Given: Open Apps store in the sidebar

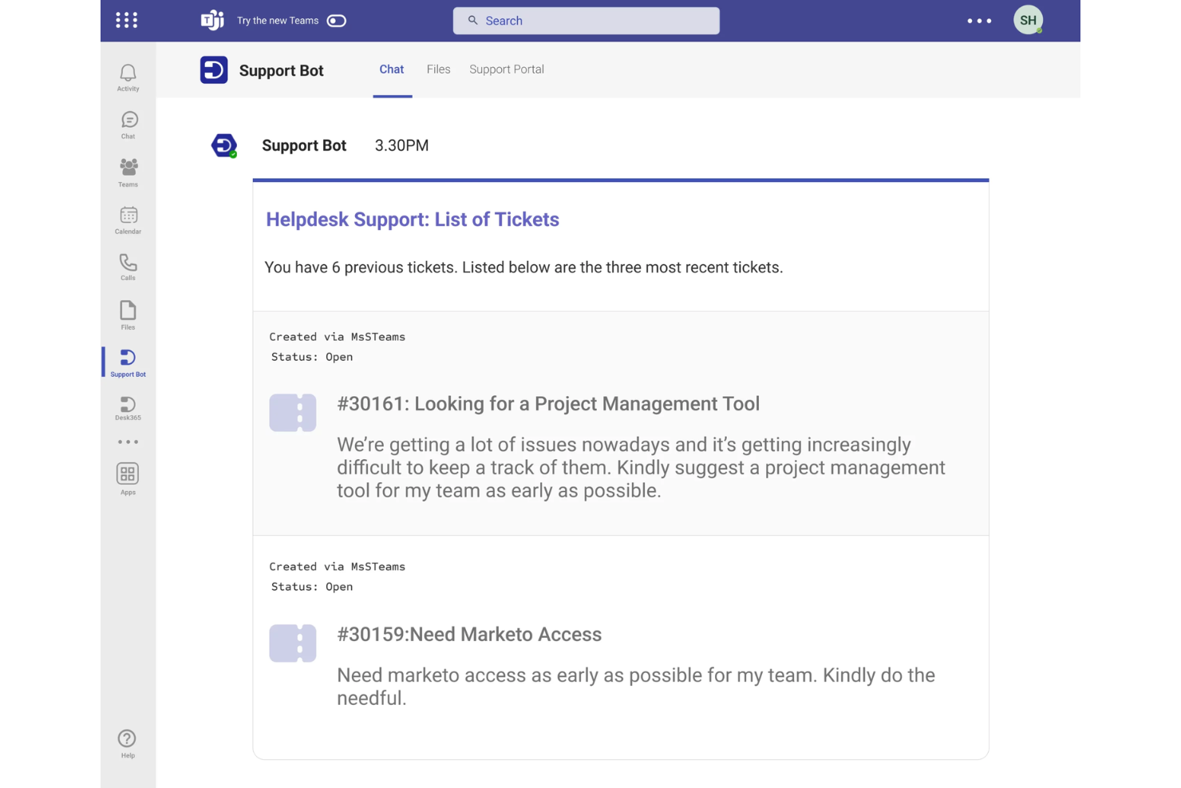Looking at the screenshot, I should pos(128,478).
